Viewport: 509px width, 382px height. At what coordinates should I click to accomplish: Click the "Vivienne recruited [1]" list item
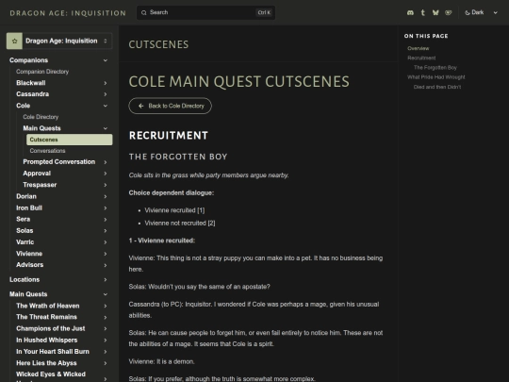point(174,210)
